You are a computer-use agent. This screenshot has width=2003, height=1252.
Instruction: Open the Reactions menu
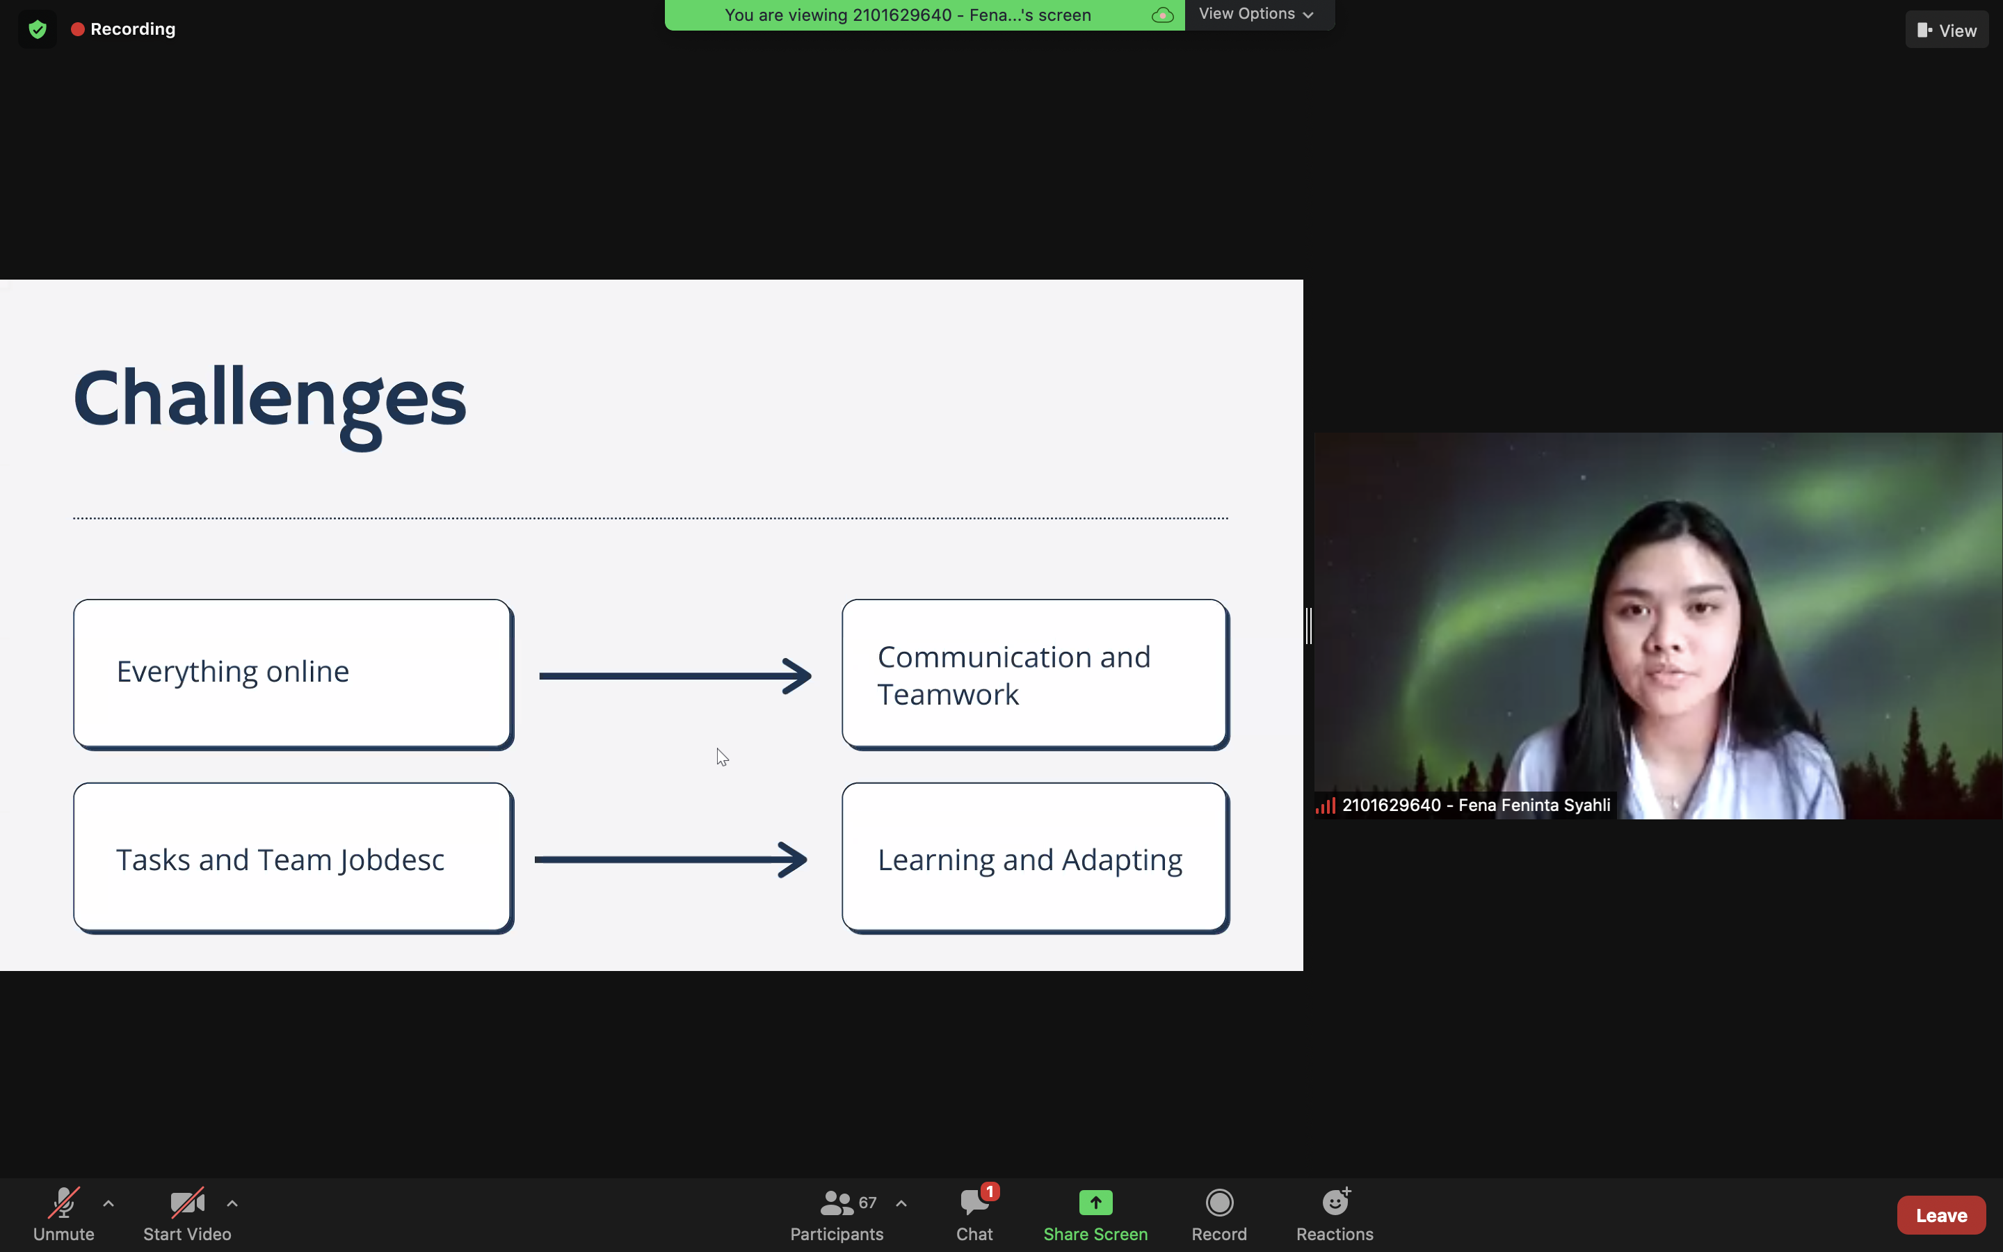click(1334, 1214)
